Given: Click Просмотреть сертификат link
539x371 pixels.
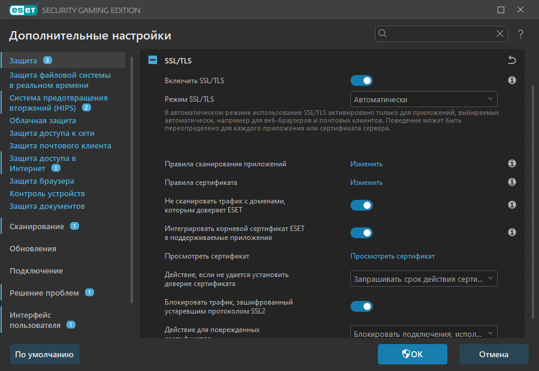Looking at the screenshot, I should [x=392, y=256].
